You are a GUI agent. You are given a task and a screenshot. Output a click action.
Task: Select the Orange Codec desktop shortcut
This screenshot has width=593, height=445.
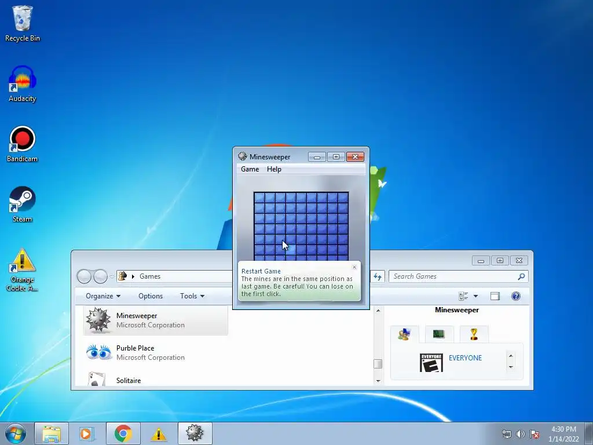pyautogui.click(x=23, y=269)
